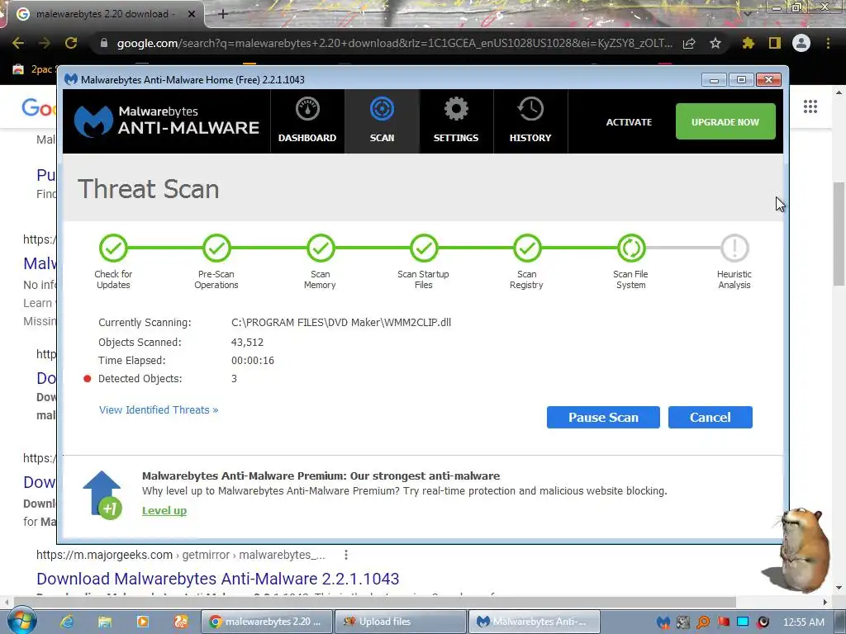
Task: Click the Scan File System progress icon
Action: click(631, 248)
